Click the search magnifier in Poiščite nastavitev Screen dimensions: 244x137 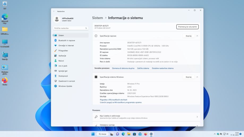[x=86, y=28]
